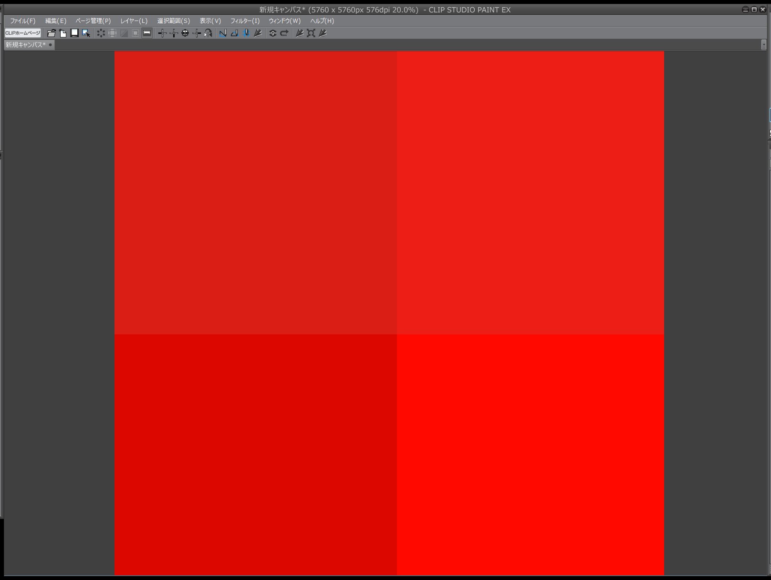The height and width of the screenshot is (580, 771).
Task: Click the open-folder icon in the toolbar
Action: pyautogui.click(x=51, y=33)
